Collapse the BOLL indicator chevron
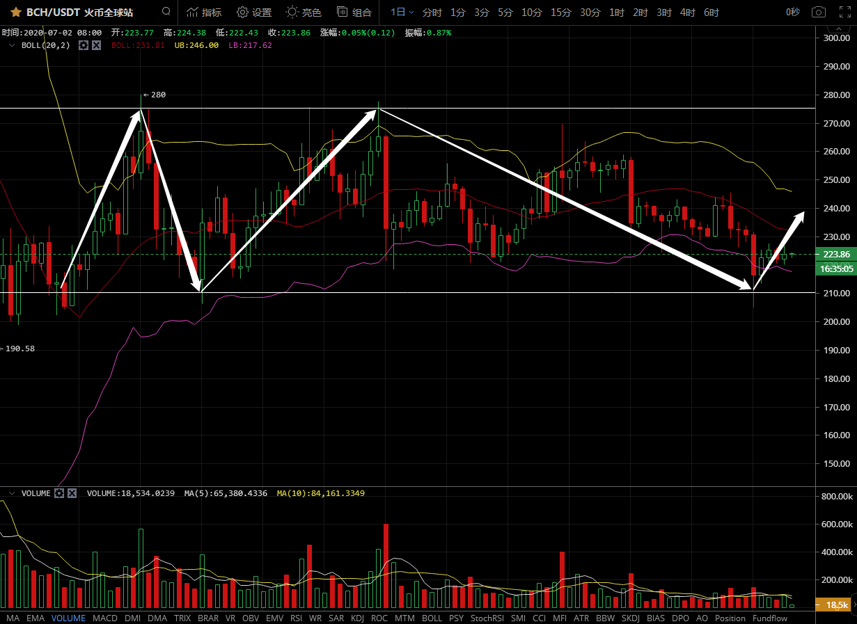 (x=11, y=45)
